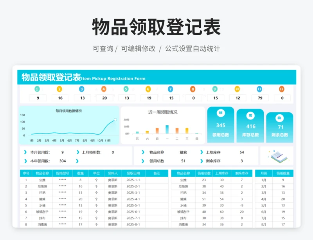313x240 pixels.
Task: Click the green month 5 circle badge
Action: 126,89
